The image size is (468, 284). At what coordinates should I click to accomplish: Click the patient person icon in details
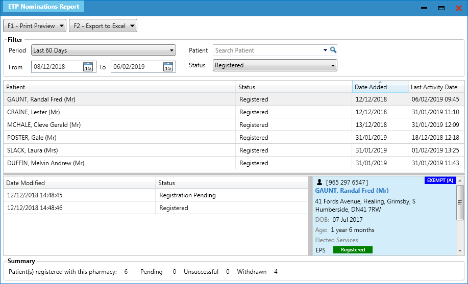319,182
